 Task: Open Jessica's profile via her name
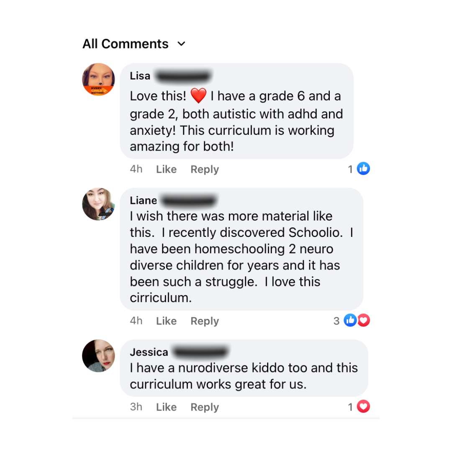(149, 352)
